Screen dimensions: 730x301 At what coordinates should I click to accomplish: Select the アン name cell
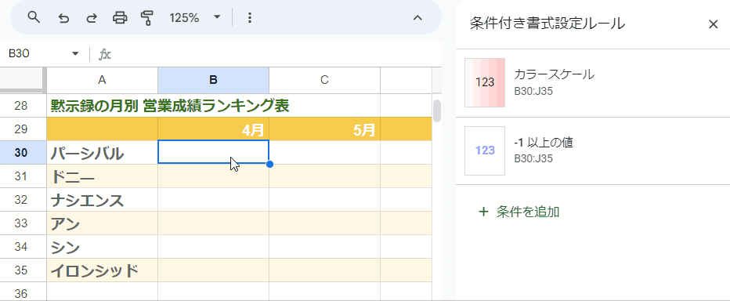pos(102,223)
